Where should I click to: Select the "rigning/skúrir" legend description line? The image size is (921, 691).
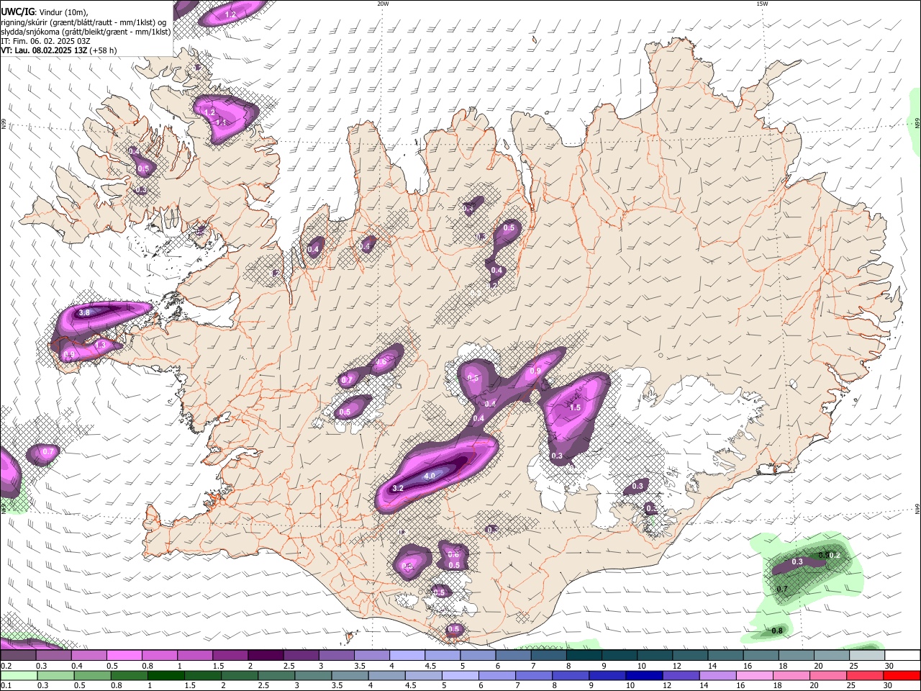pyautogui.click(x=83, y=22)
